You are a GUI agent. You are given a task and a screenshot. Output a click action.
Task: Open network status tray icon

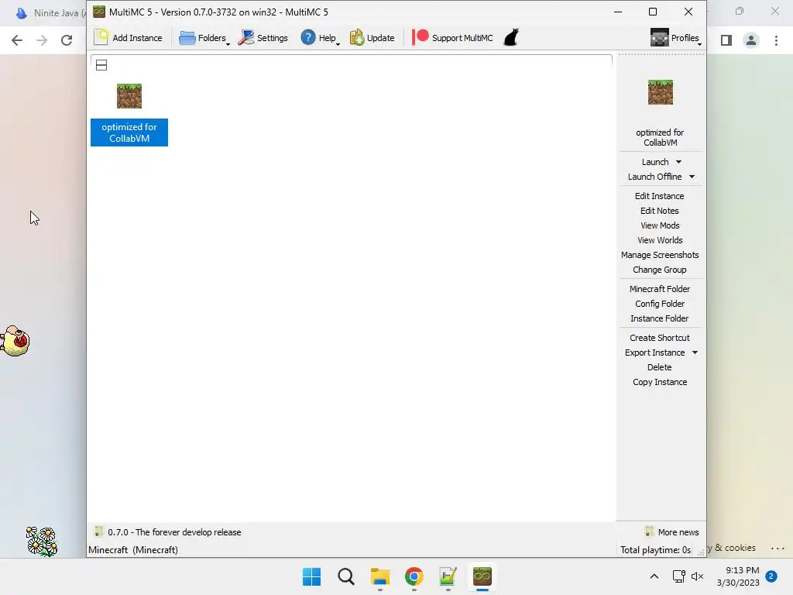click(x=678, y=576)
